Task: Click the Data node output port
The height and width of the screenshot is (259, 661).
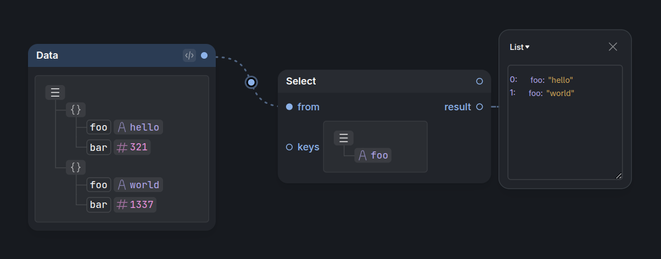Action: tap(204, 55)
